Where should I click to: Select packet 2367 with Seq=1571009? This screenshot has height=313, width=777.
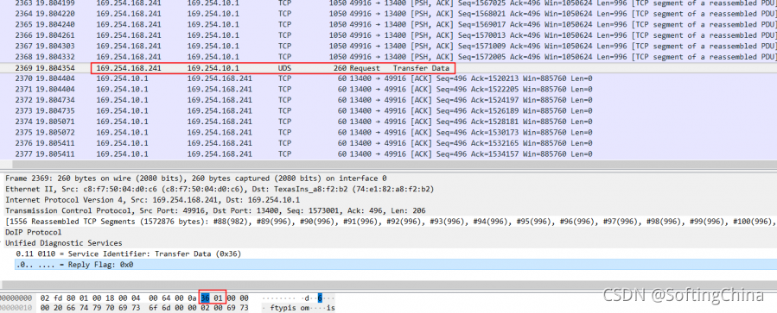[x=389, y=47]
